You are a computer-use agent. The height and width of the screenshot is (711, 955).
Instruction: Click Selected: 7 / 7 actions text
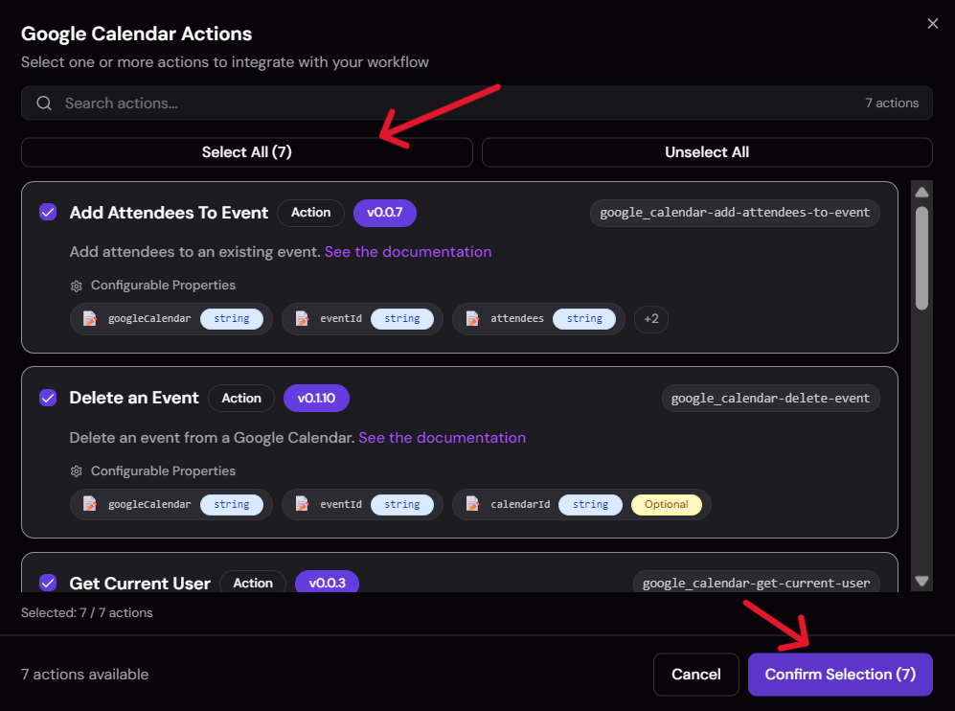pyautogui.click(x=87, y=613)
